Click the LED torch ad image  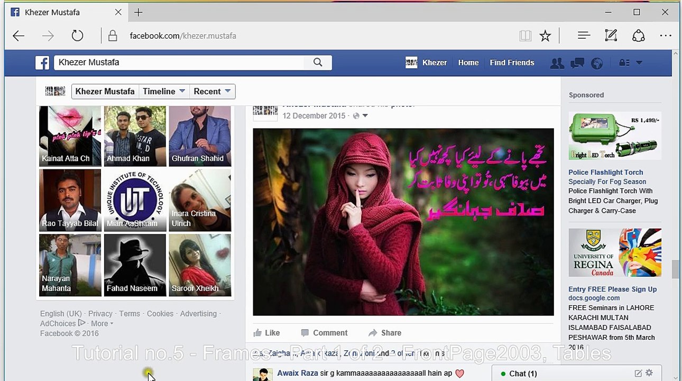(615, 136)
